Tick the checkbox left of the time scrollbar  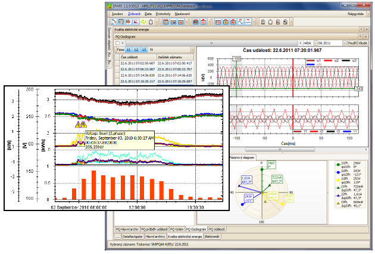tap(117, 43)
